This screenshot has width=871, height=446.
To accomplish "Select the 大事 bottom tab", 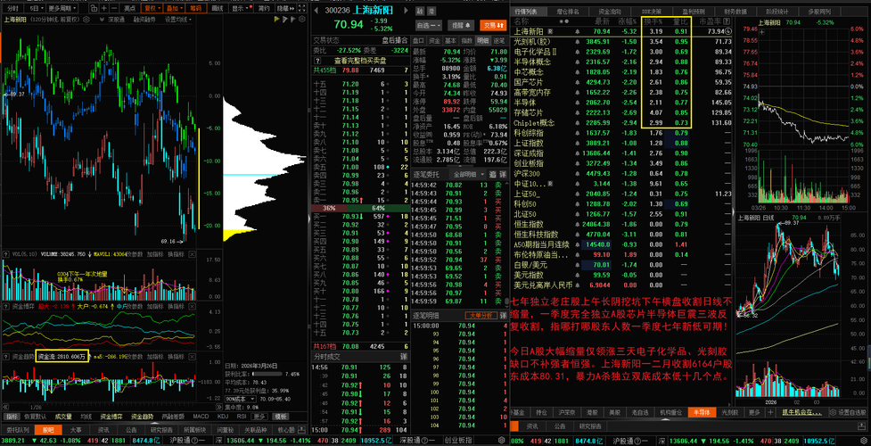I will (76, 430).
